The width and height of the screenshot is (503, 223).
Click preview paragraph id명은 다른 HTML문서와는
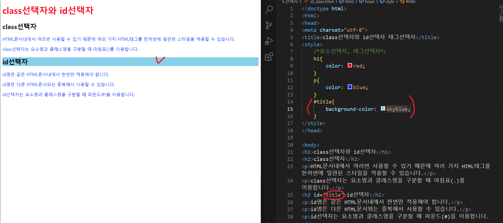click(59, 84)
